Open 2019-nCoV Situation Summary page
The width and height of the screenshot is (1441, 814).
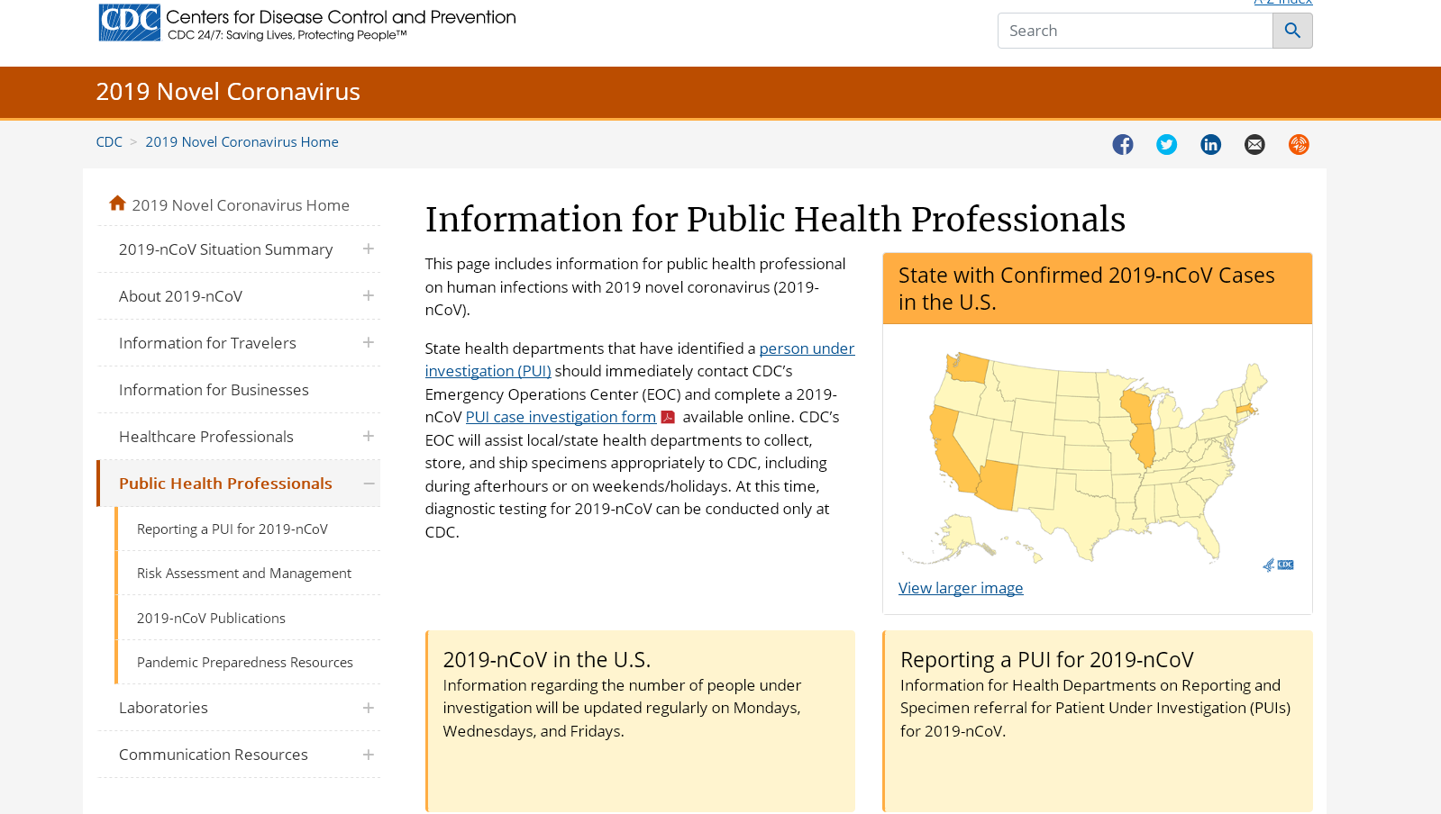[x=225, y=249]
